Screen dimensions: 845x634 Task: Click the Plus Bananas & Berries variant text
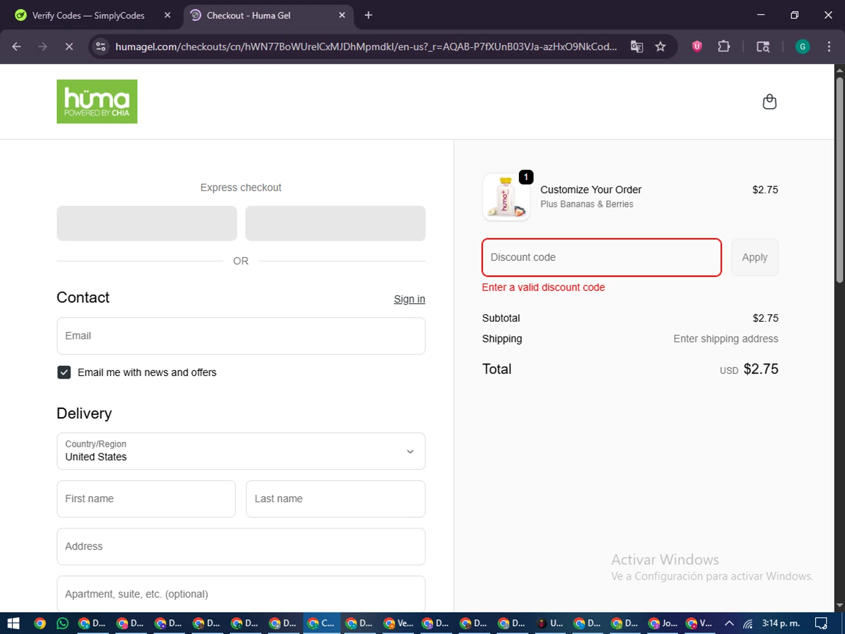pyautogui.click(x=587, y=204)
